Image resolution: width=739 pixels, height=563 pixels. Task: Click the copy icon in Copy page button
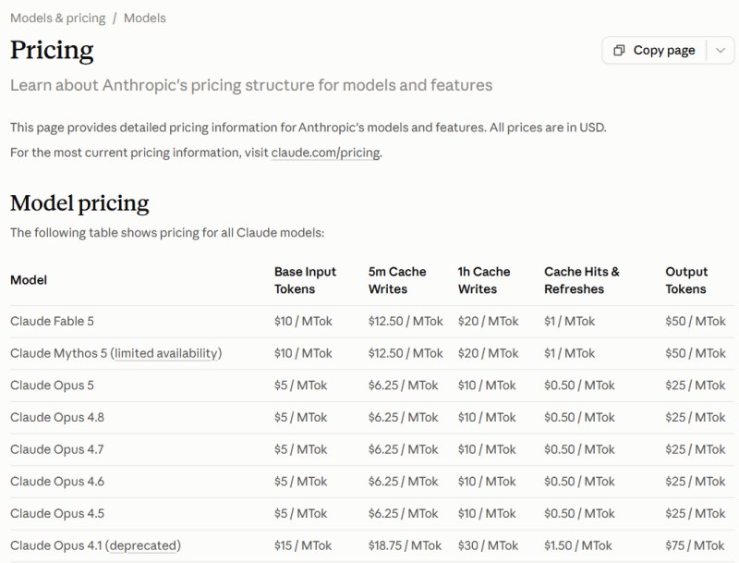click(619, 51)
